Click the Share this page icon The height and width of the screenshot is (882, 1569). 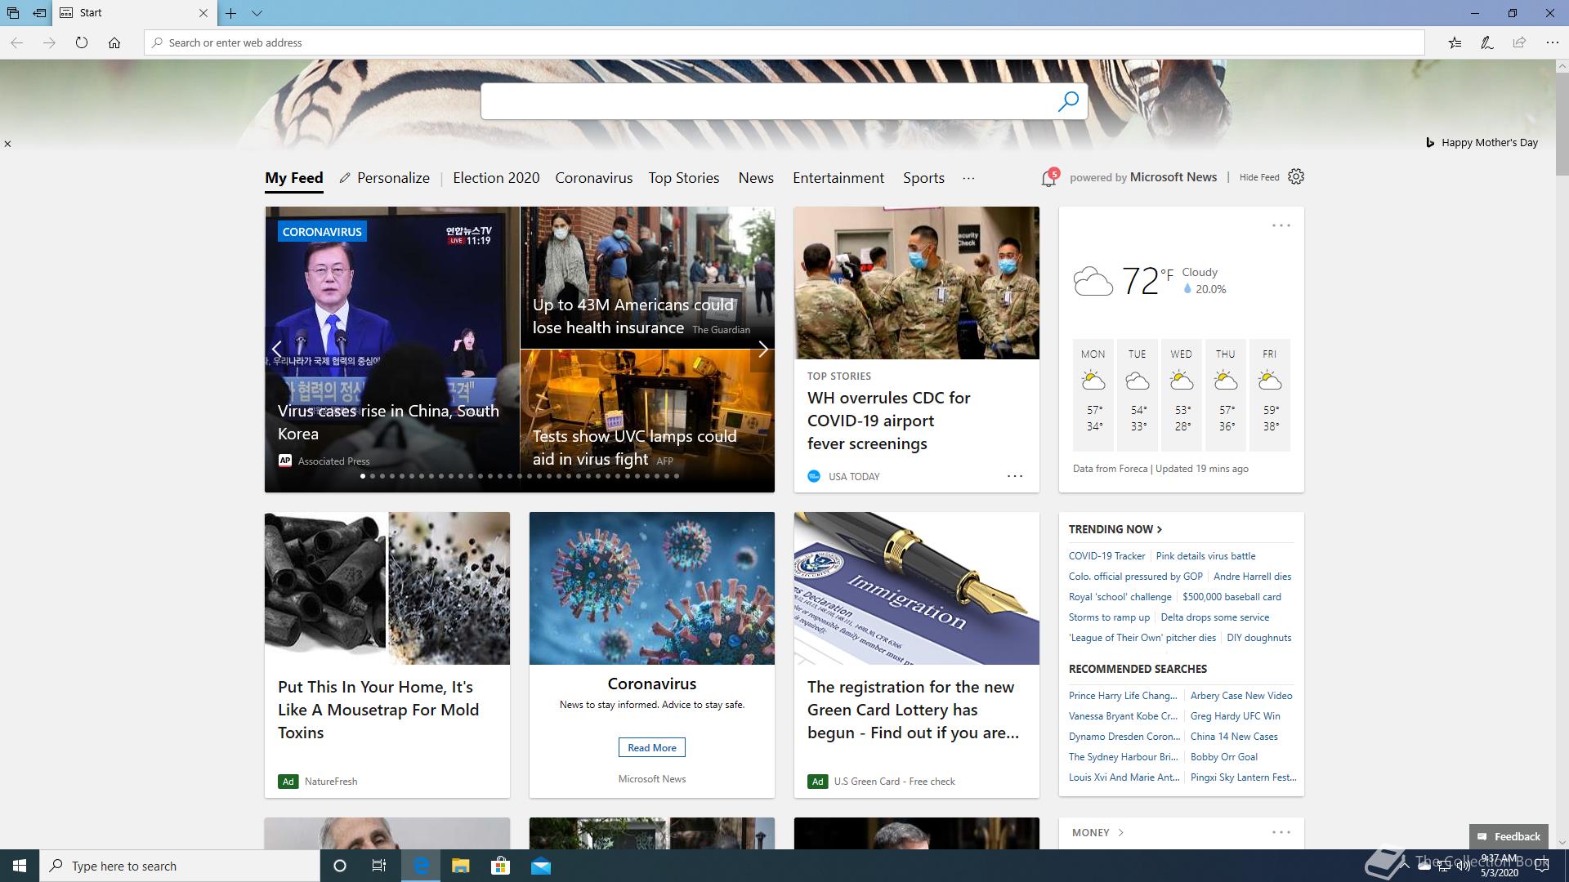(x=1519, y=42)
